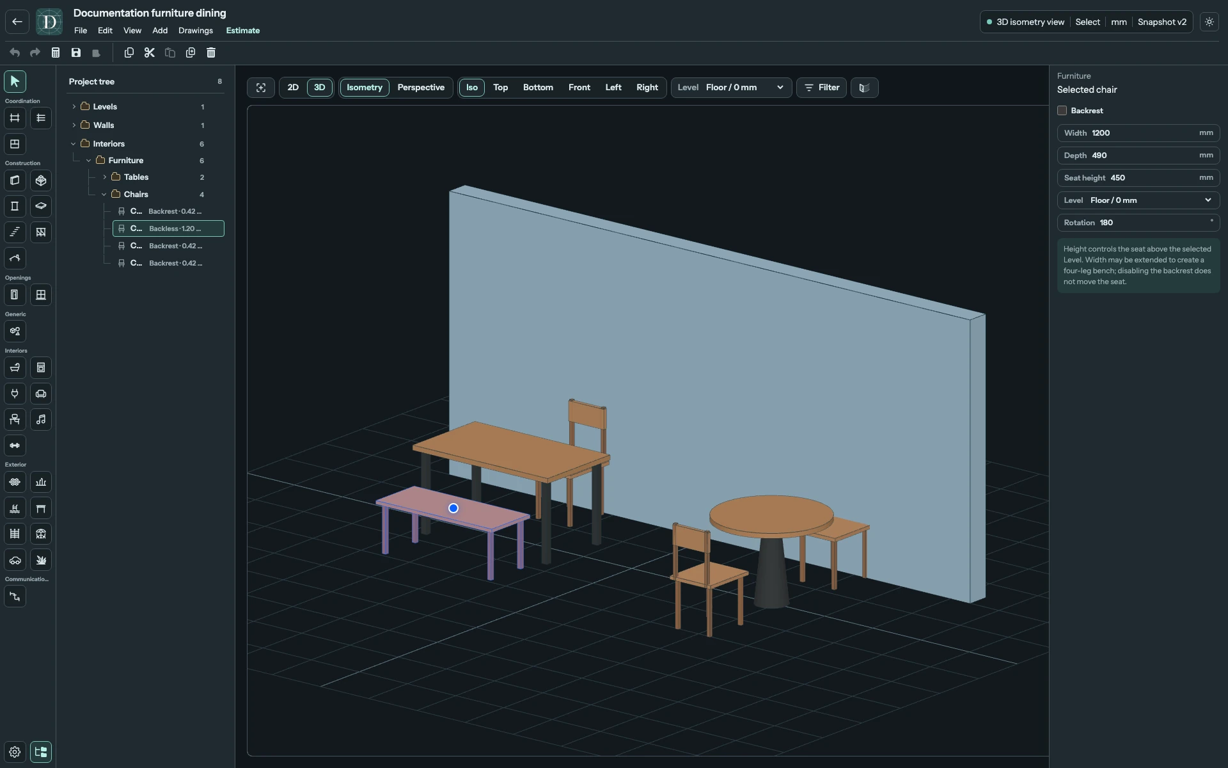The width and height of the screenshot is (1228, 768).
Task: Choose the kitchen appliance oven tool
Action: pyautogui.click(x=41, y=368)
